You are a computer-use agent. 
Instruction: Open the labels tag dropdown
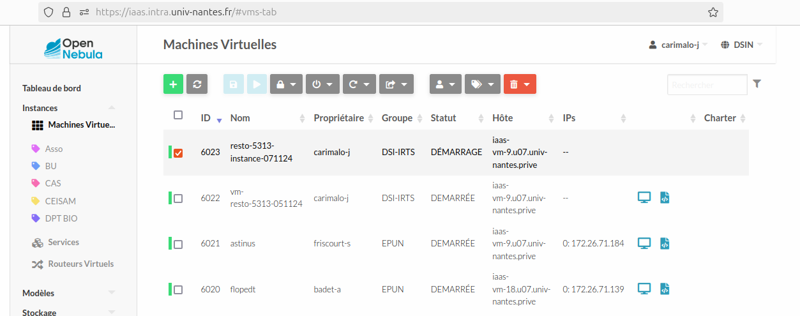pos(483,84)
